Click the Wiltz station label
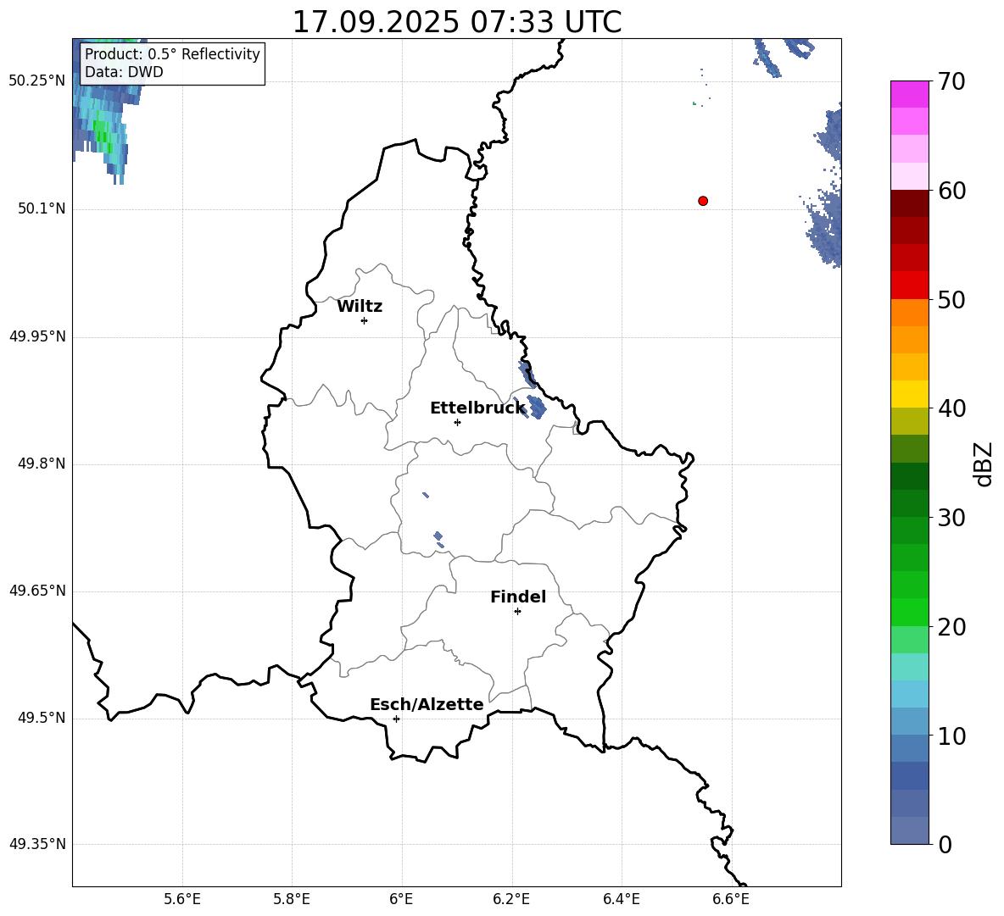Viewport: 1004px width, 916px height. [x=360, y=307]
